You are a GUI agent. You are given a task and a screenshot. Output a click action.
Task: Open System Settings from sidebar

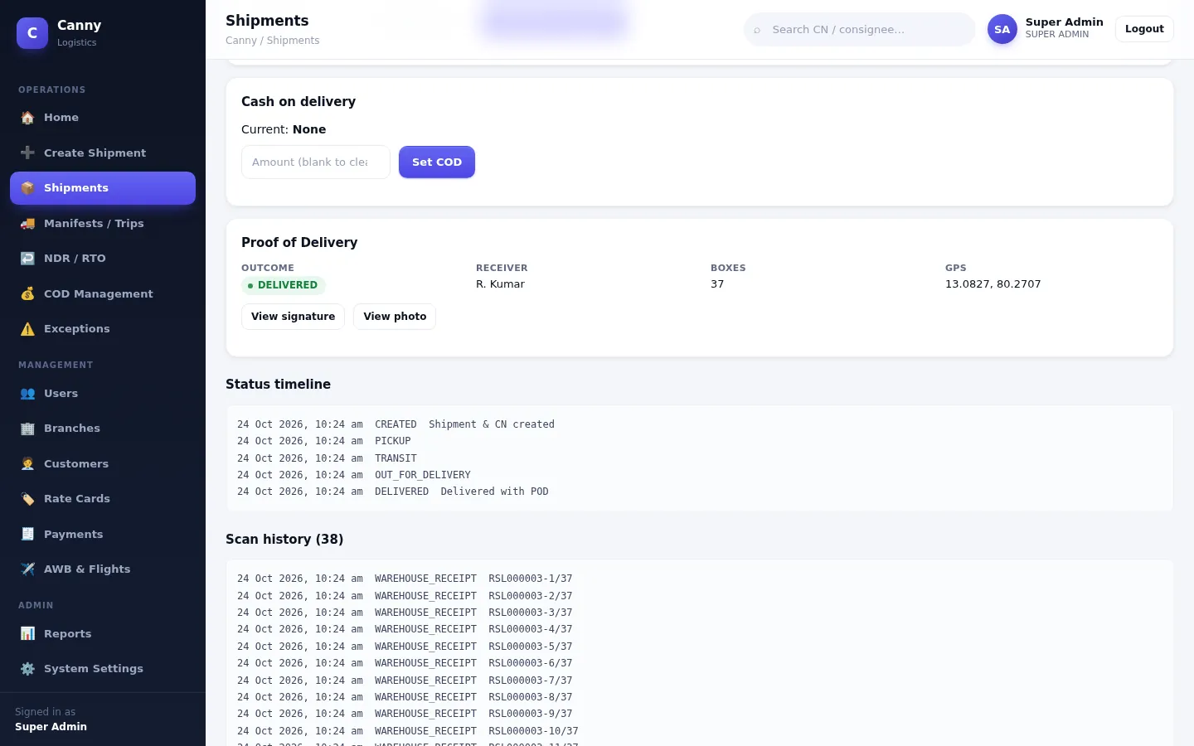[103, 669]
